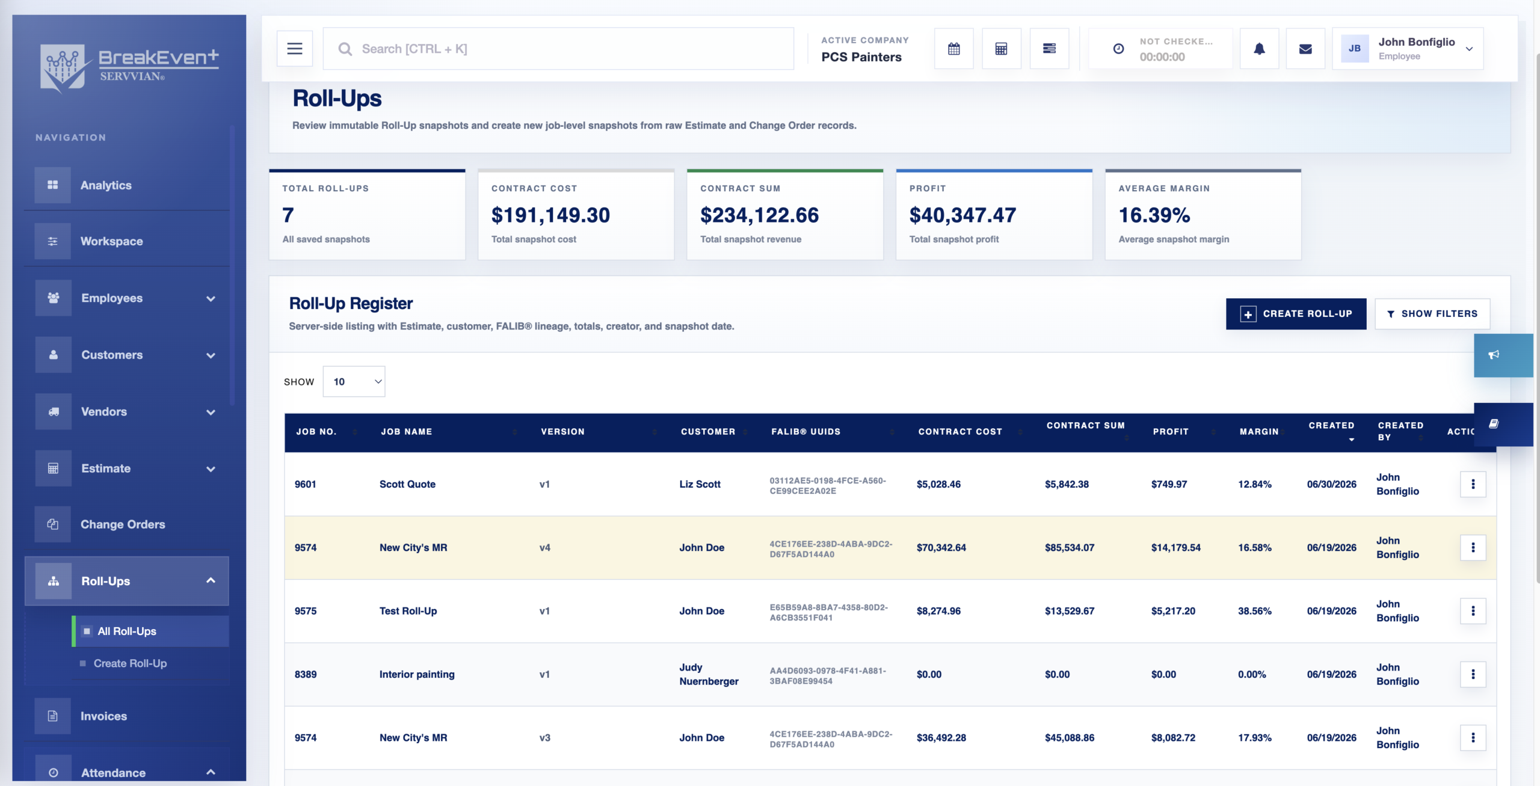Click the sidebar navigation scrollbar
This screenshot has width=1540, height=786.
tap(232, 265)
